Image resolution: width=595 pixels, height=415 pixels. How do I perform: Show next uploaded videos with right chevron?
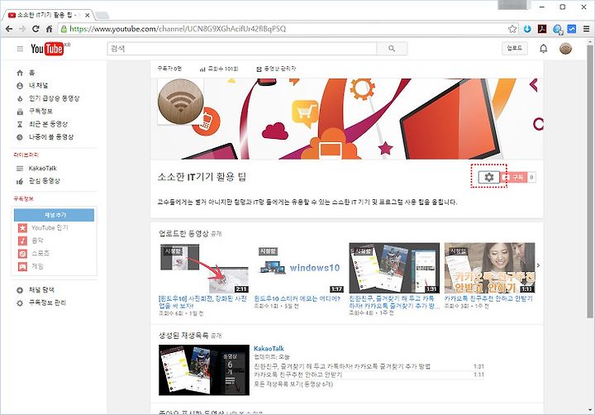(538, 266)
